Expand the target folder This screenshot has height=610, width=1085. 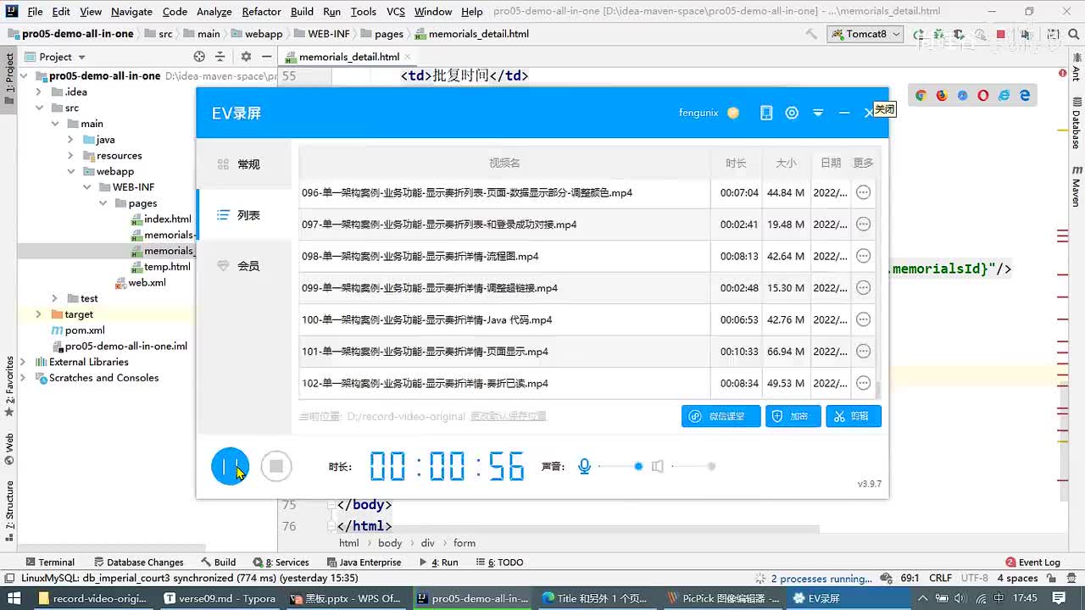[38, 314]
